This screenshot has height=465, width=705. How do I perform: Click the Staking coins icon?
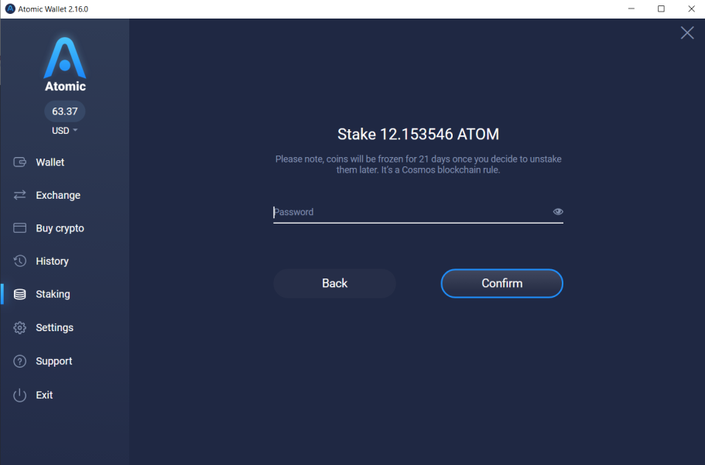pos(20,294)
